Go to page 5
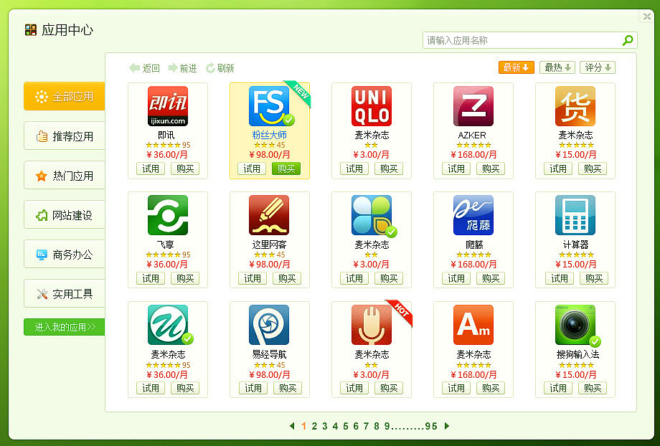The width and height of the screenshot is (660, 446). tap(346, 426)
